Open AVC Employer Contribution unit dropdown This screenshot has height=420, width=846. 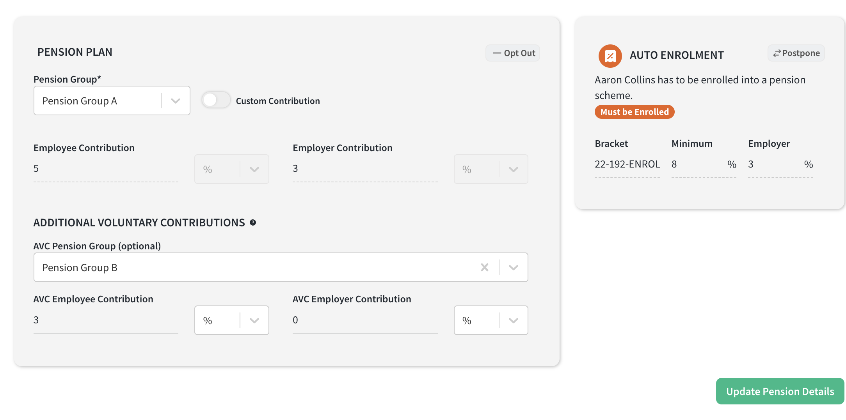pos(491,320)
